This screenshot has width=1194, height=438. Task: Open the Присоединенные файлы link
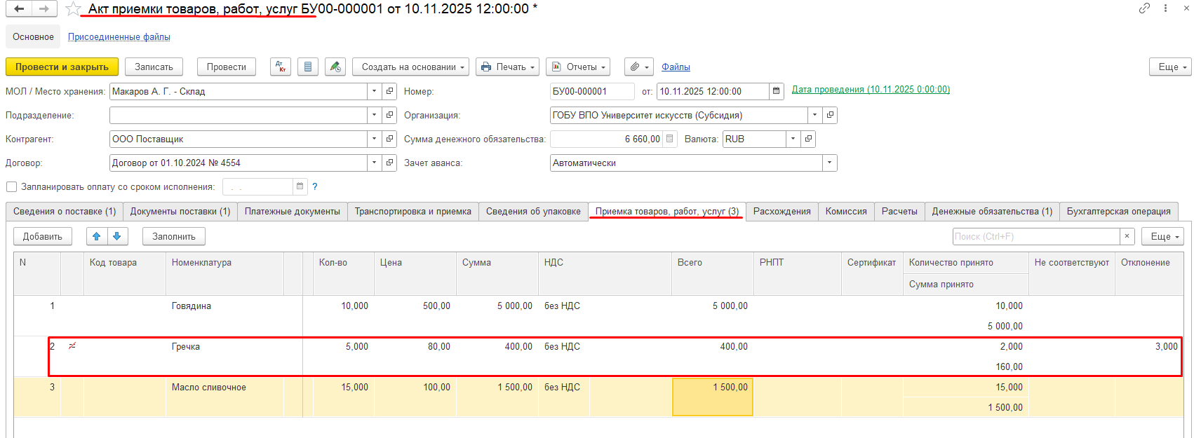119,36
